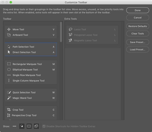Select Direct Selection Tool label
The height and width of the screenshot is (132, 152).
pyautogui.click(x=24, y=52)
